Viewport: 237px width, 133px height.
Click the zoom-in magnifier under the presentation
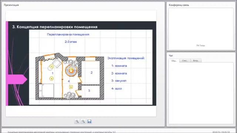pos(77,121)
